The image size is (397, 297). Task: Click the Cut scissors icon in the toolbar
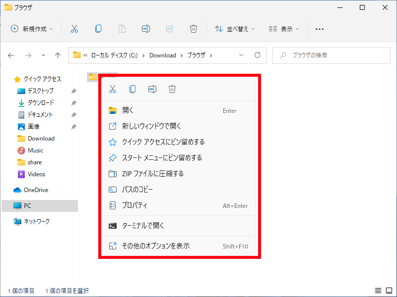point(74,29)
